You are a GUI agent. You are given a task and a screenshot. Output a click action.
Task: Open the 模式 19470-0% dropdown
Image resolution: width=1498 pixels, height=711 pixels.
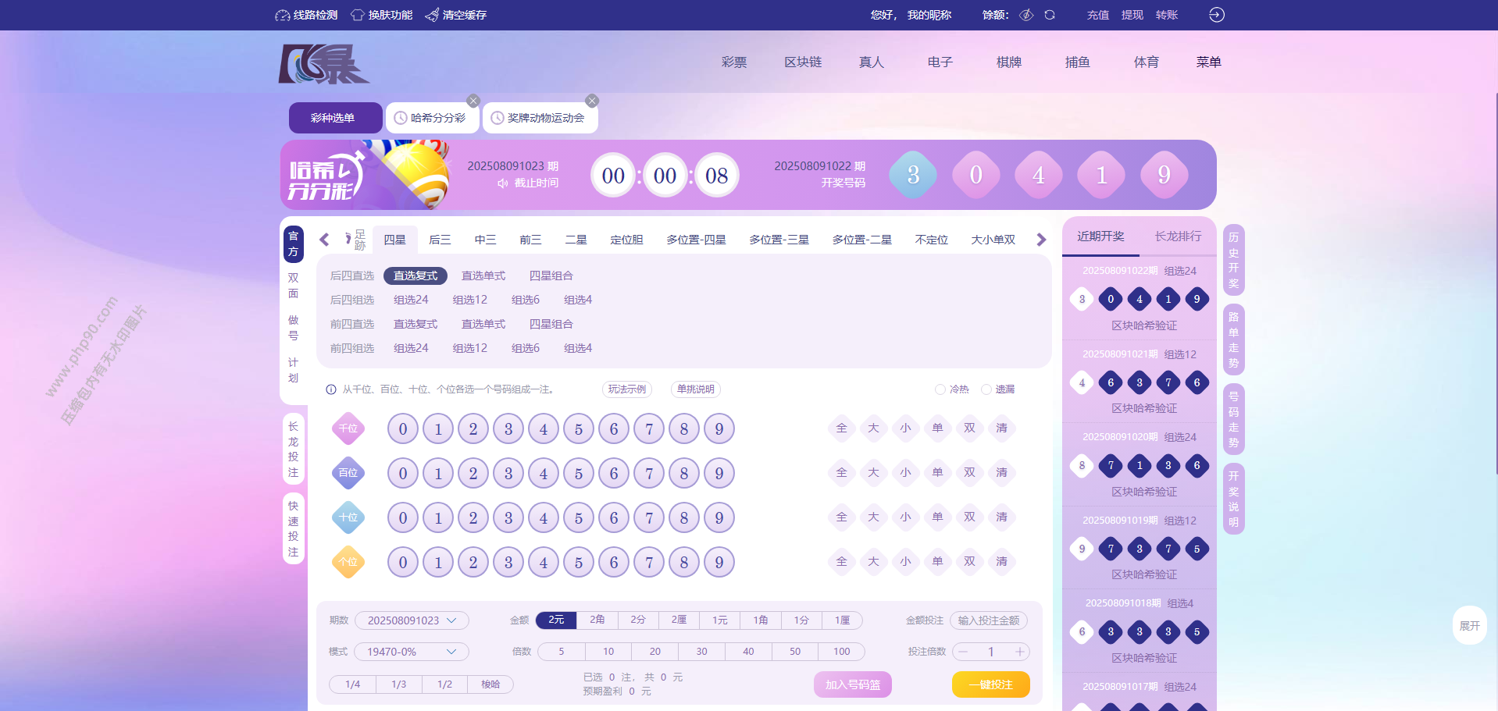tap(412, 652)
